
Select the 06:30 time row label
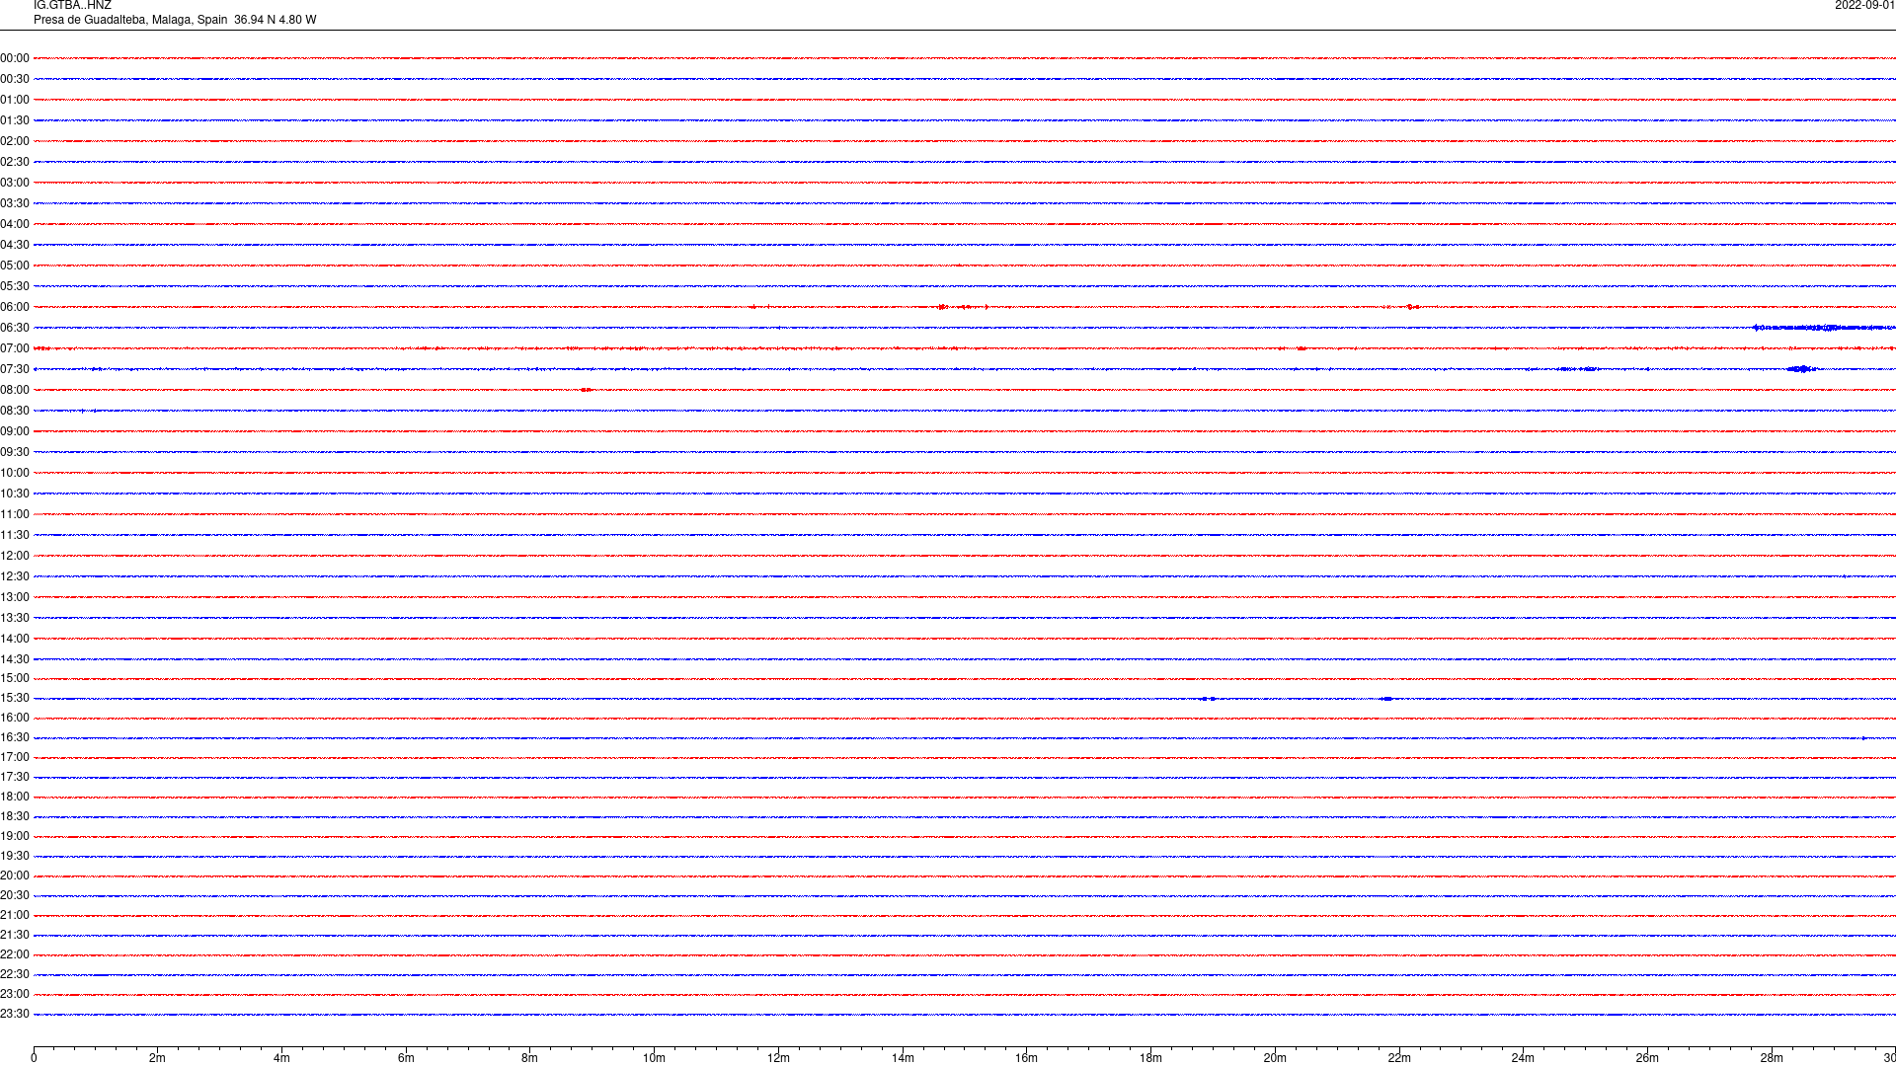15,328
